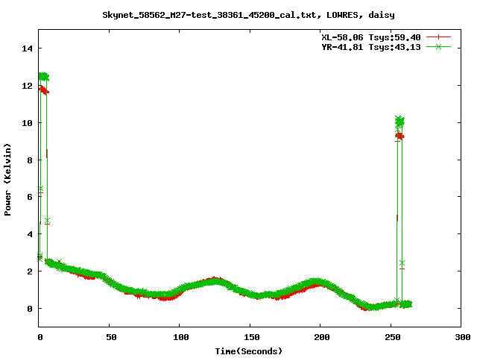Click the 200 tick label on x-axis
Screen dimensions: 477x358
(x=320, y=338)
